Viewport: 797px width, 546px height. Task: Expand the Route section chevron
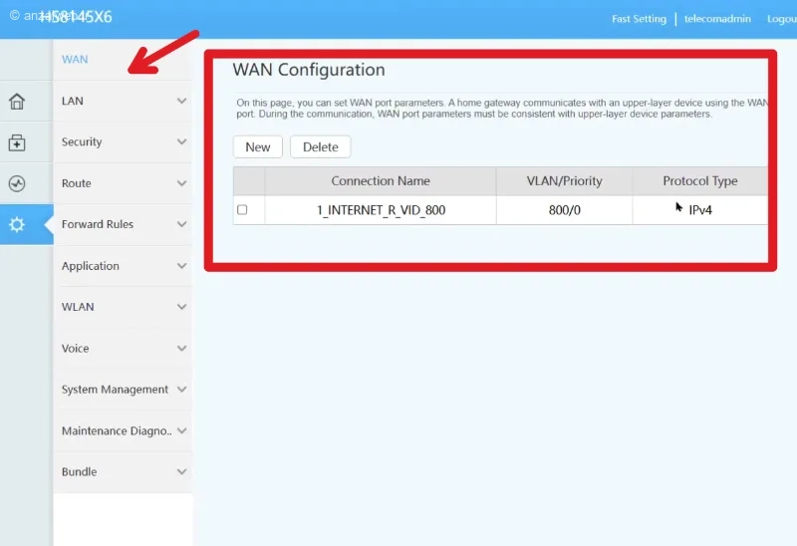(181, 183)
